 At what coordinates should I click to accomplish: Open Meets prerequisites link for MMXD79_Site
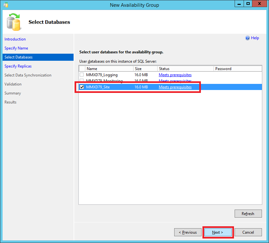click(175, 87)
